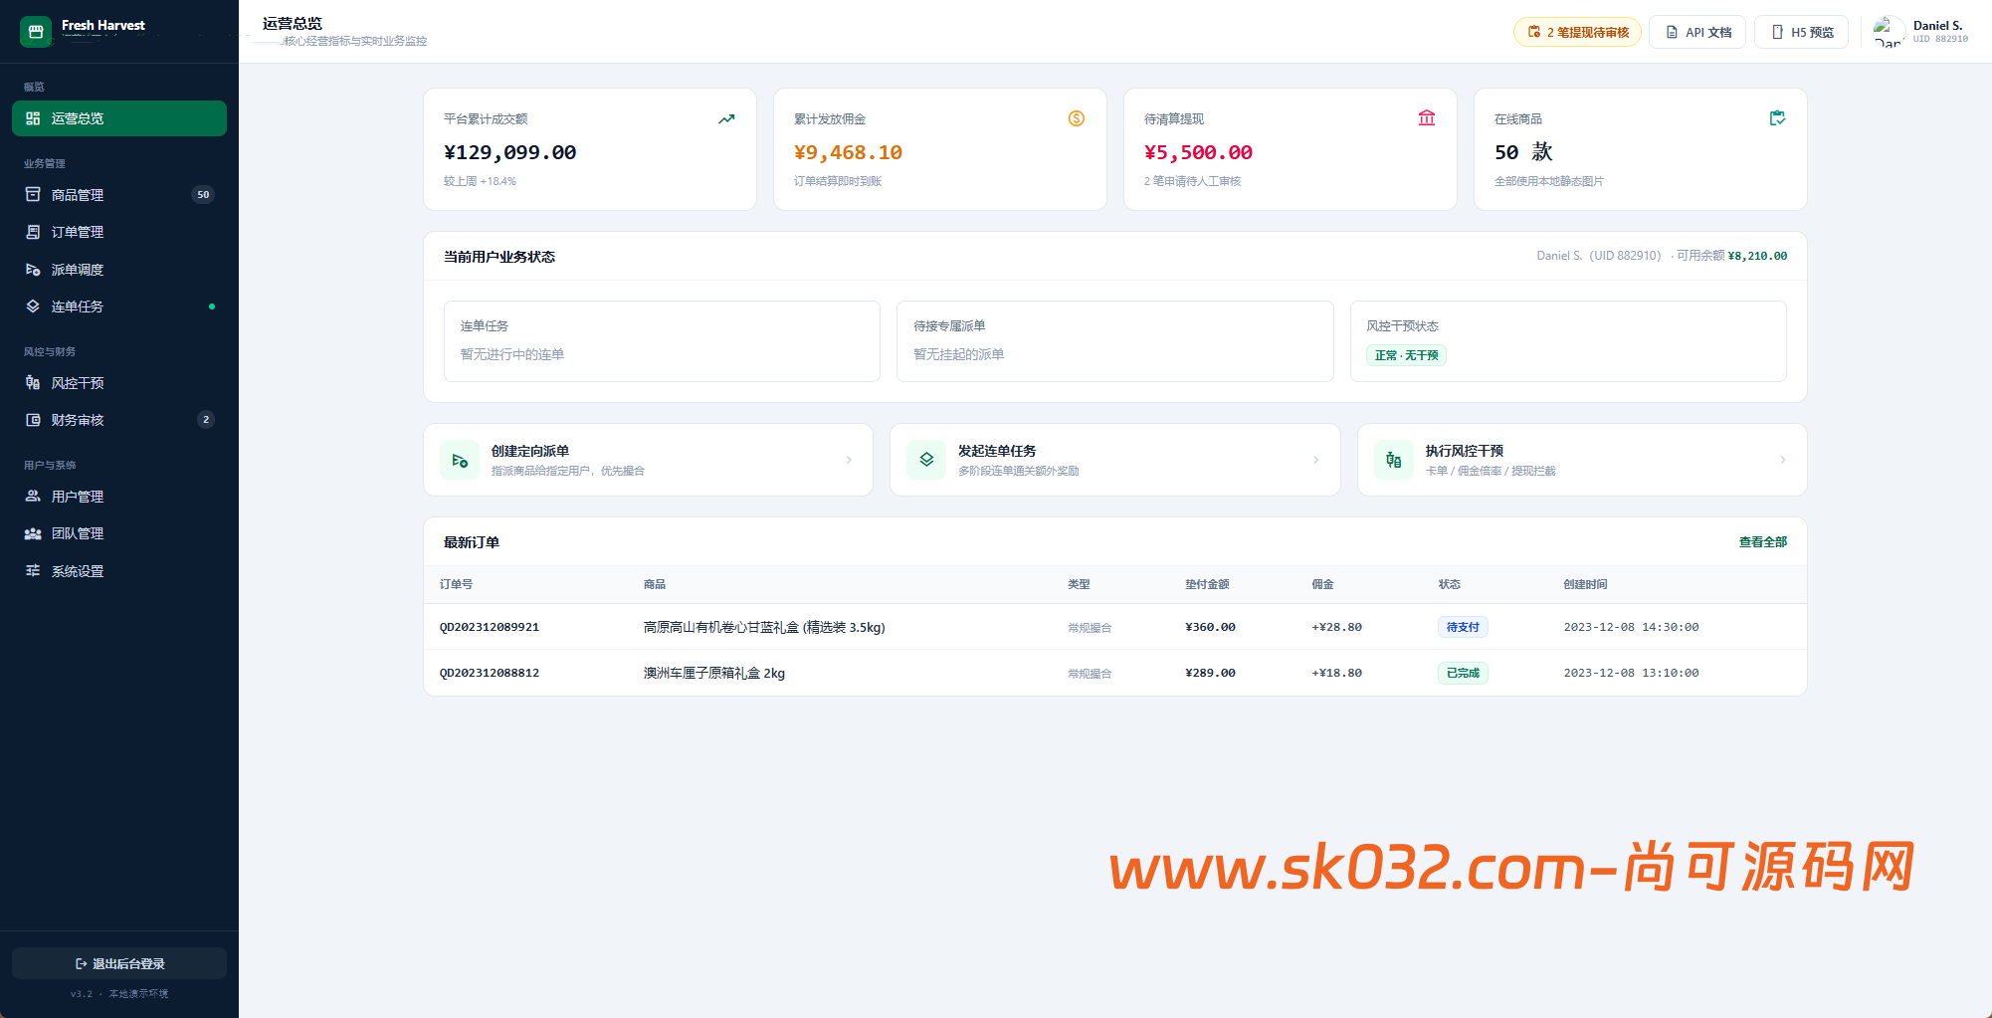The image size is (1992, 1018).
Task: Open 运营总览 in the sidebar
Action: pos(119,118)
